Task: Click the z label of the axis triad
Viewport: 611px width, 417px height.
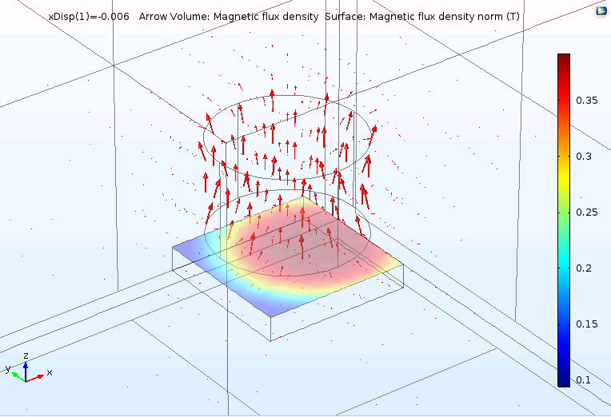Action: pos(26,355)
